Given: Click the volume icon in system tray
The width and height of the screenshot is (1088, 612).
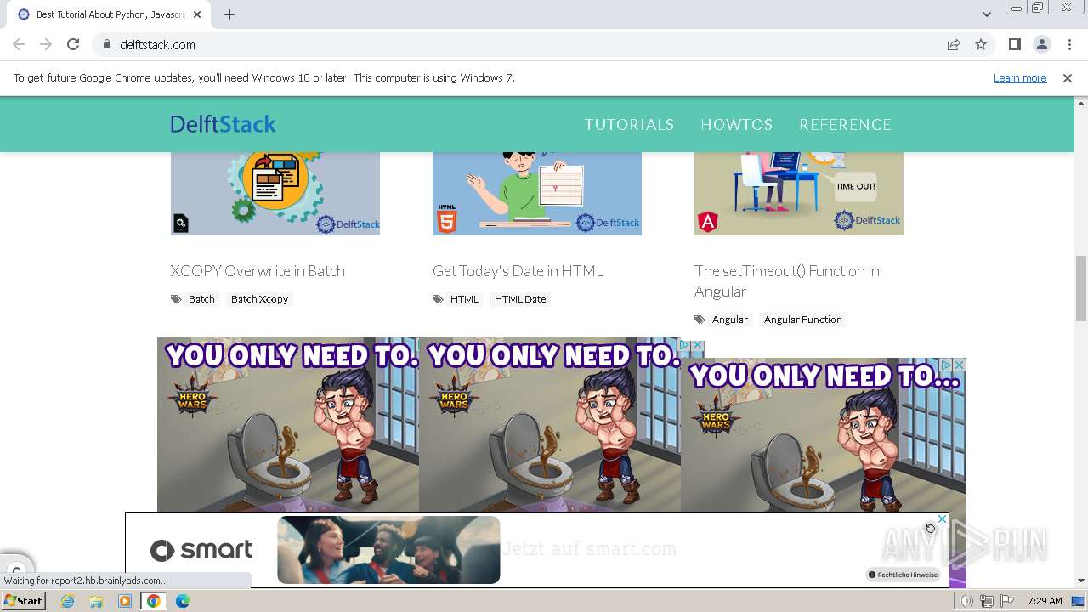Looking at the screenshot, I should (966, 601).
